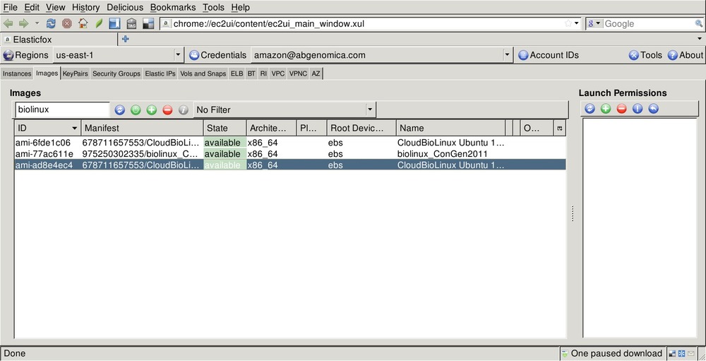Switch to the KeyPairs tab
The image size is (706, 361).
[x=76, y=73]
